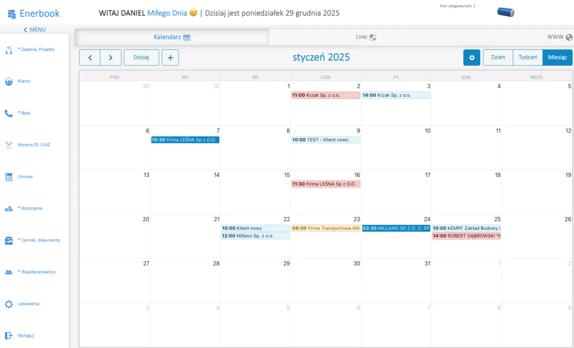The image size is (574, 348).
Task: Click the Dzisiaj button
Action: 141,57
